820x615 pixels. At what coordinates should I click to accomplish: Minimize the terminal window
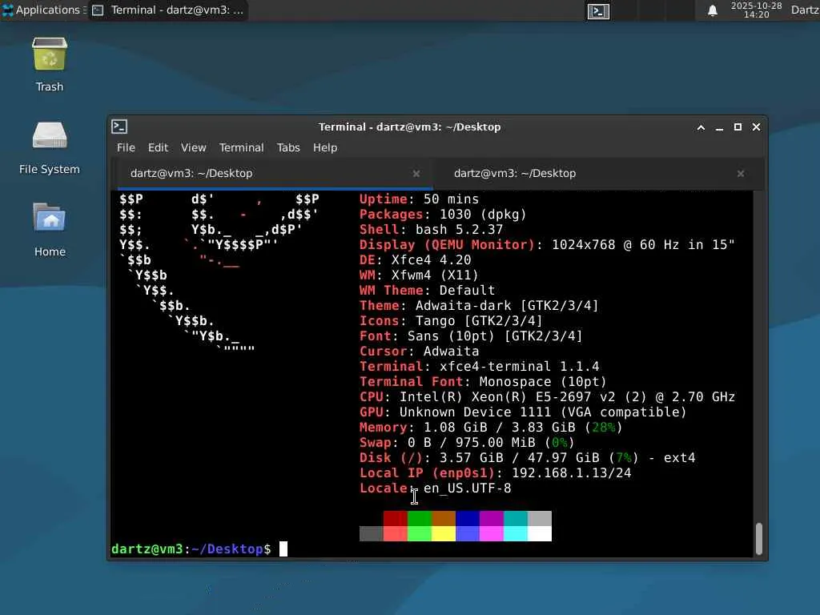[720, 127]
